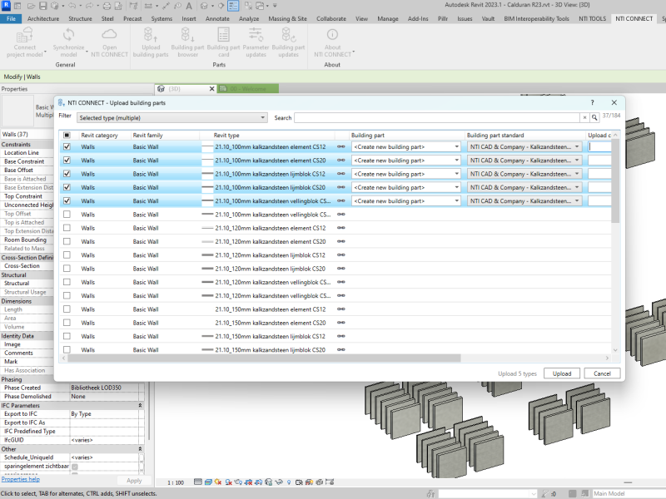Screen dimensions: 666x499
Task: Uncheck the 100mm kalkzandsteen lijmblok CS20 row
Action: tap(67, 188)
